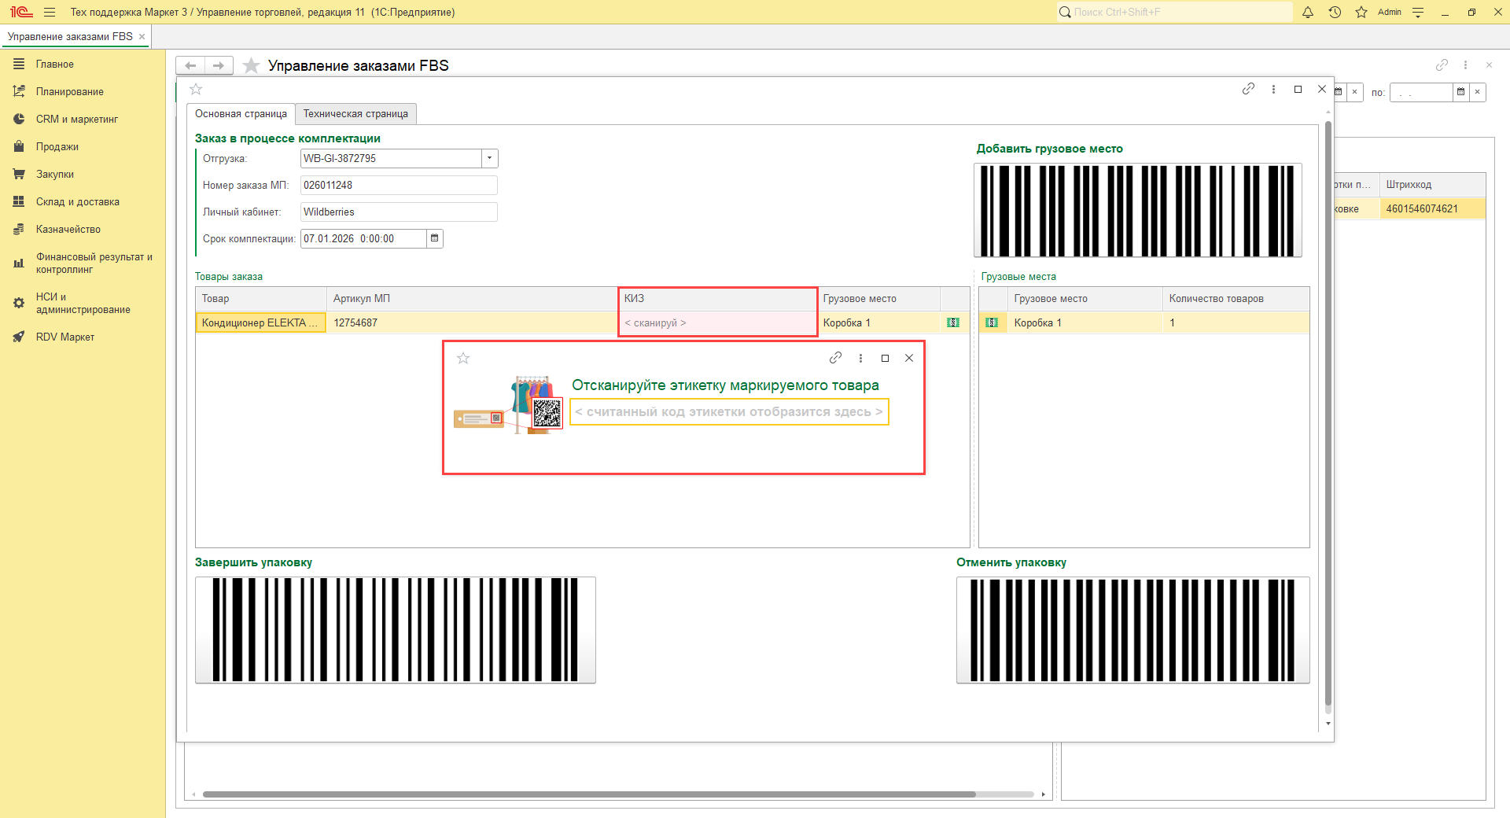This screenshot has width=1510, height=818.
Task: Click the favorites star in title bar
Action: click(1361, 12)
